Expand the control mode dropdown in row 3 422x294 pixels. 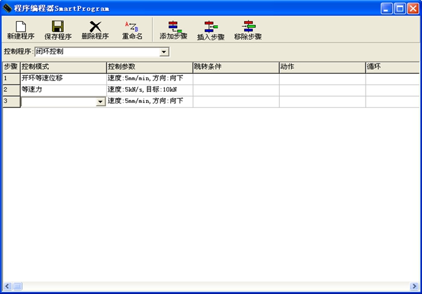click(x=100, y=102)
